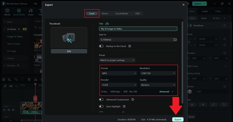Open Auto Highlight help icon
Screen dimensions: 233x122
[124, 106]
